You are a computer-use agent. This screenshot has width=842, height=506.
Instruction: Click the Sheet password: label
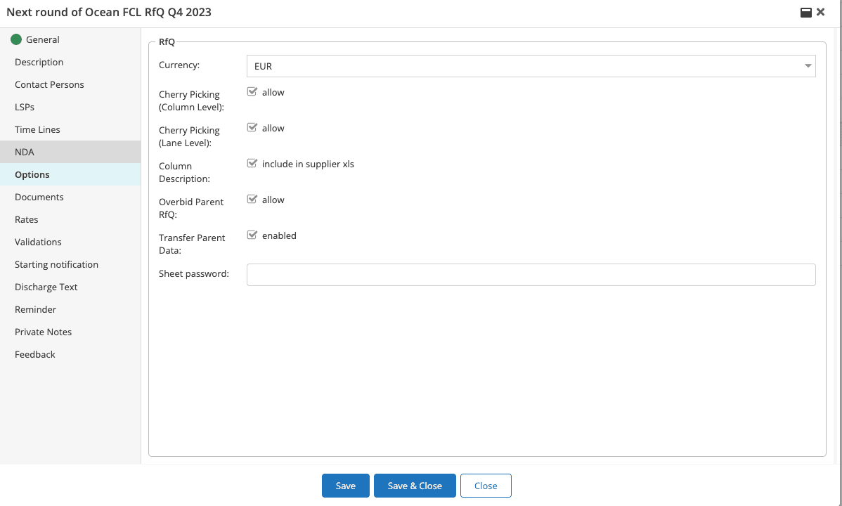pyautogui.click(x=194, y=274)
